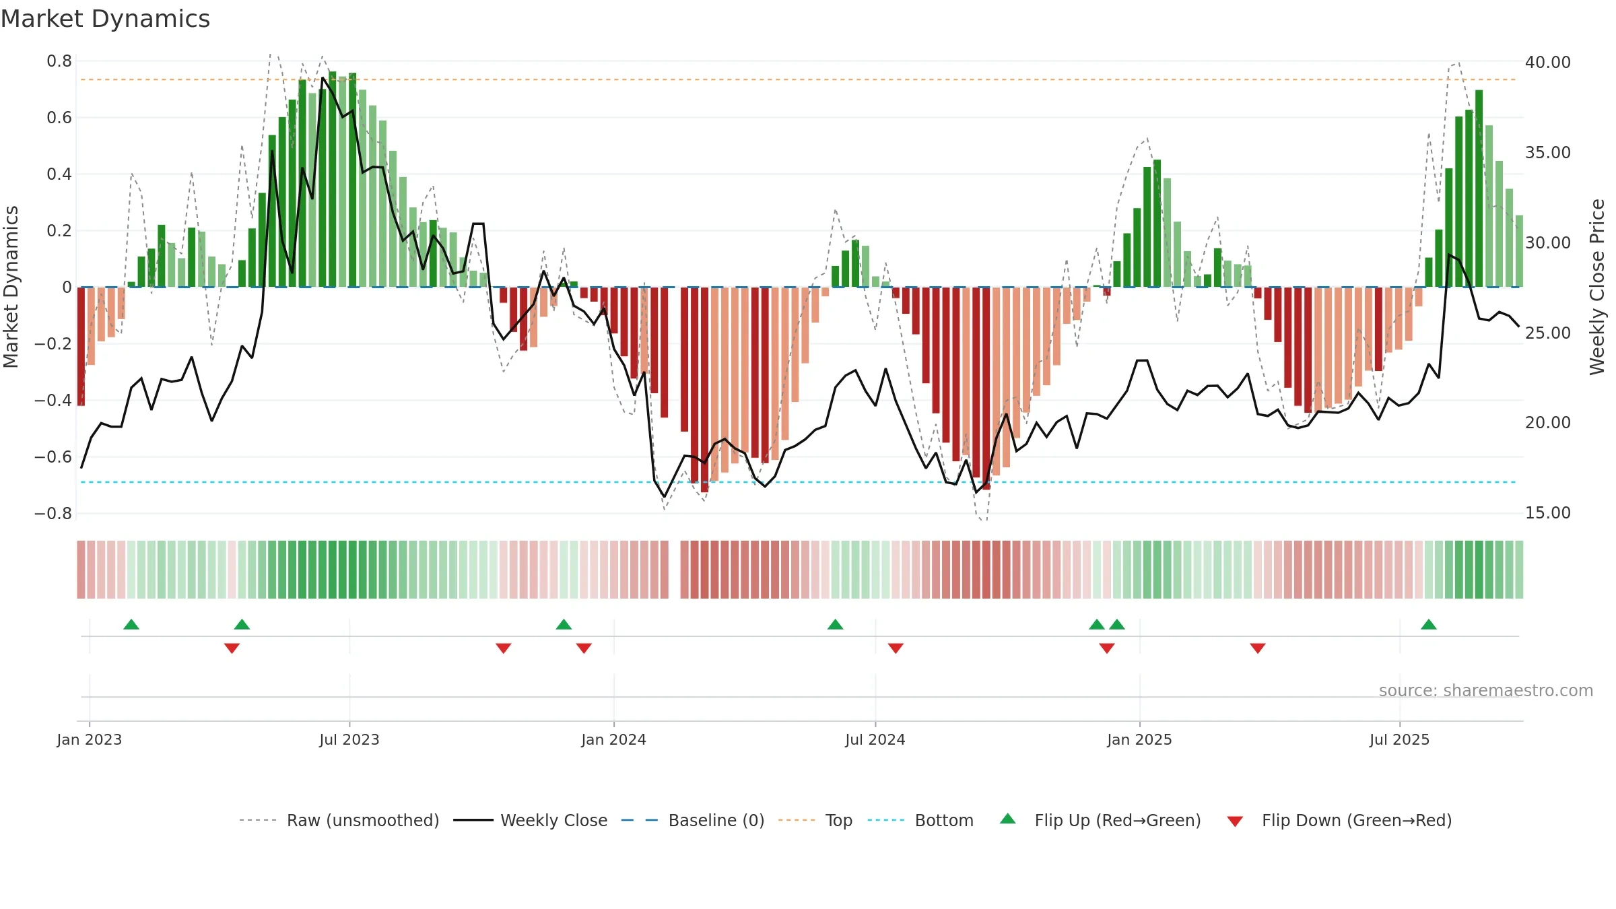
Task: Select the red Flip Down triangle in December 2024
Action: click(x=1107, y=648)
